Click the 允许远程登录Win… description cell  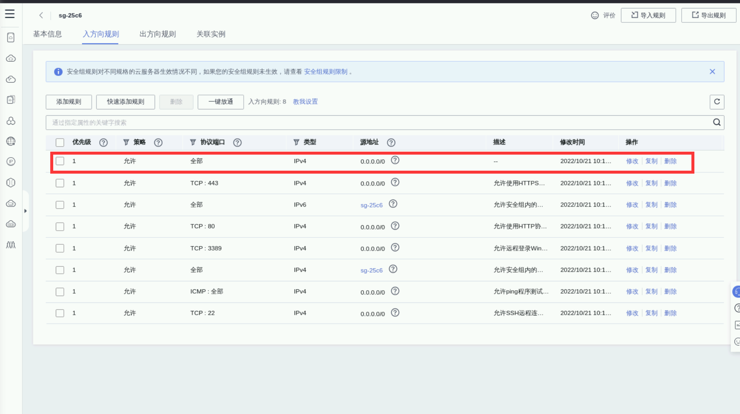[520, 248]
